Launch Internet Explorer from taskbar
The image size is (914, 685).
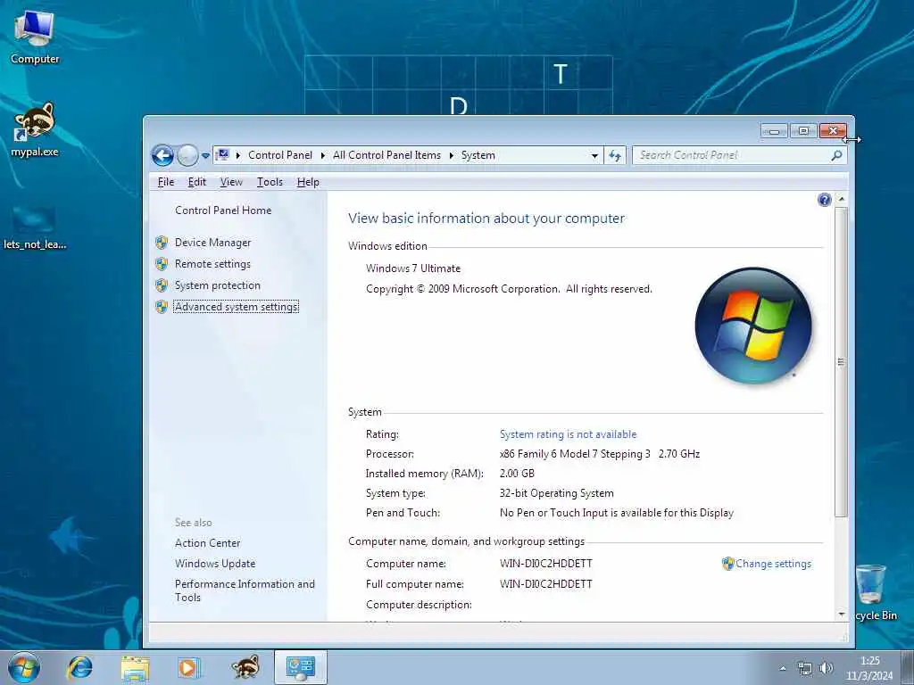click(79, 667)
